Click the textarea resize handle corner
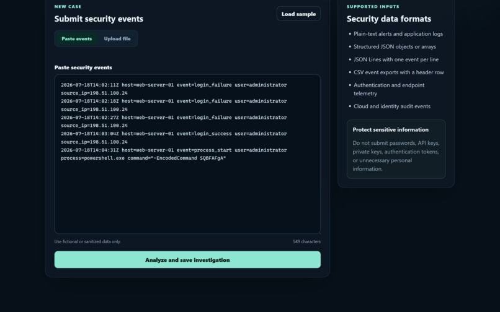500x312 pixels. tap(318, 232)
